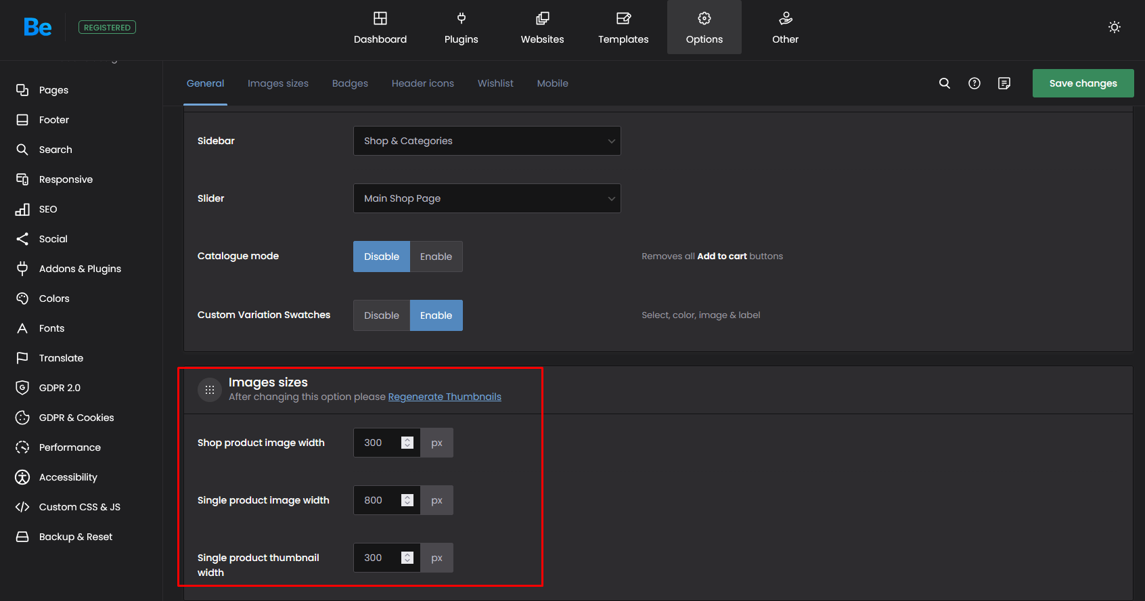
Task: Open the Websites icon in the top nav
Action: pos(543,18)
